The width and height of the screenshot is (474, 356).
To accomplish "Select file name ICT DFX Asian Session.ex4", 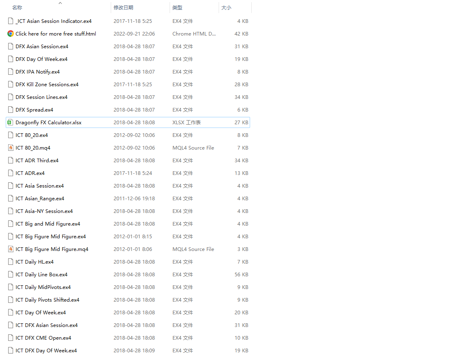I will (47, 325).
